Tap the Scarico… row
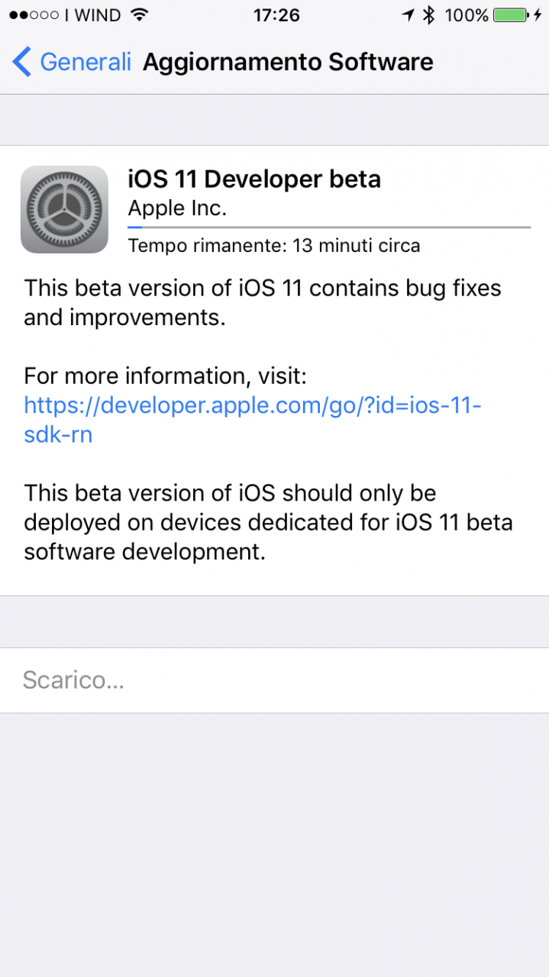 click(274, 680)
